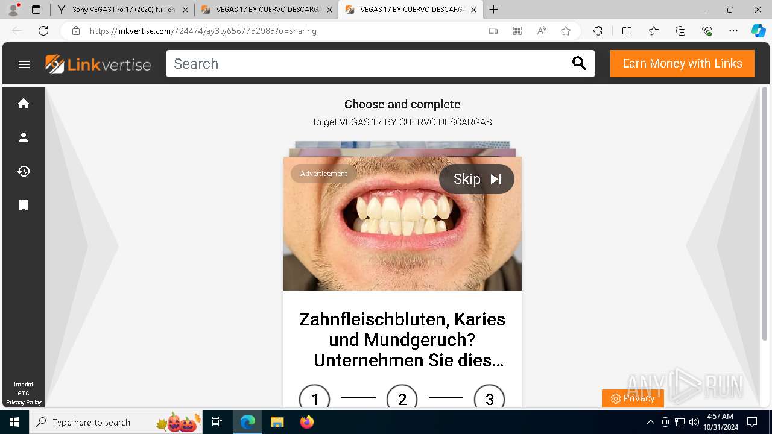Close the active VEGAS 17 tab
This screenshot has width=772, height=434.
tap(473, 10)
